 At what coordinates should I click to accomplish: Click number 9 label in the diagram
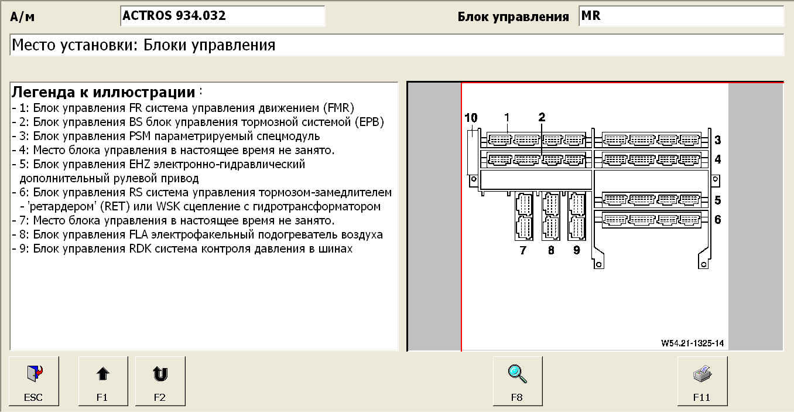click(577, 250)
